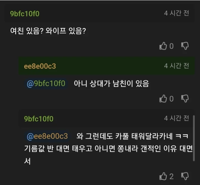Screen dimensions: 200x185
Task: Like the 카풀 reply with 2 likes
Action: [163, 176]
